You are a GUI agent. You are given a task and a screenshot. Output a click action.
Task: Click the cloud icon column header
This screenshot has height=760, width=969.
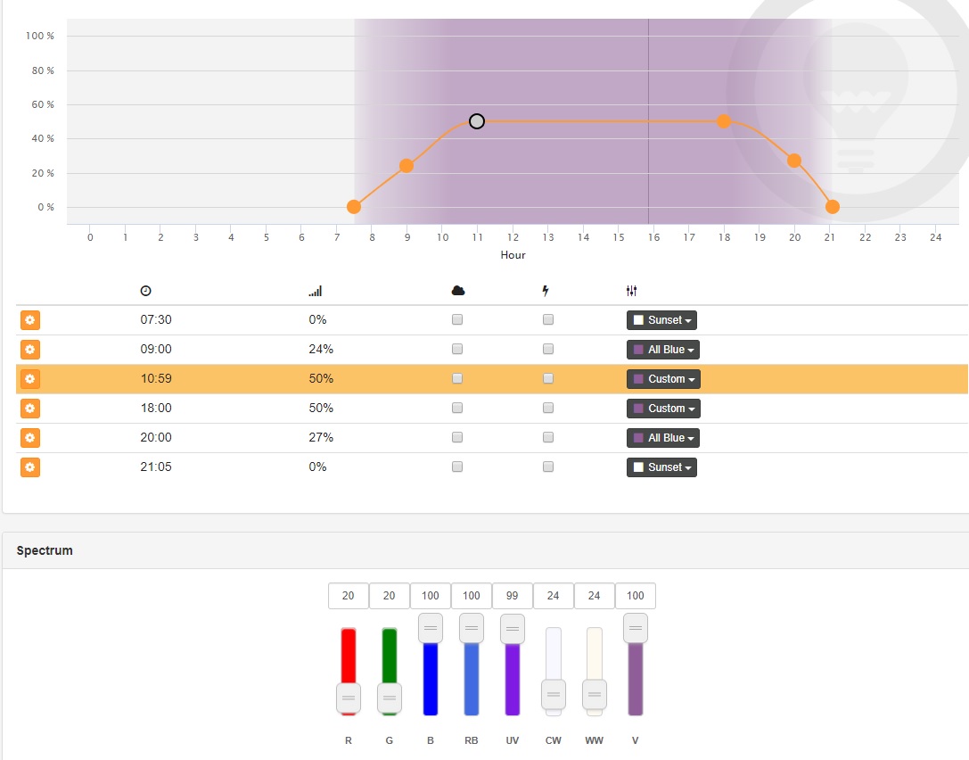pos(458,291)
